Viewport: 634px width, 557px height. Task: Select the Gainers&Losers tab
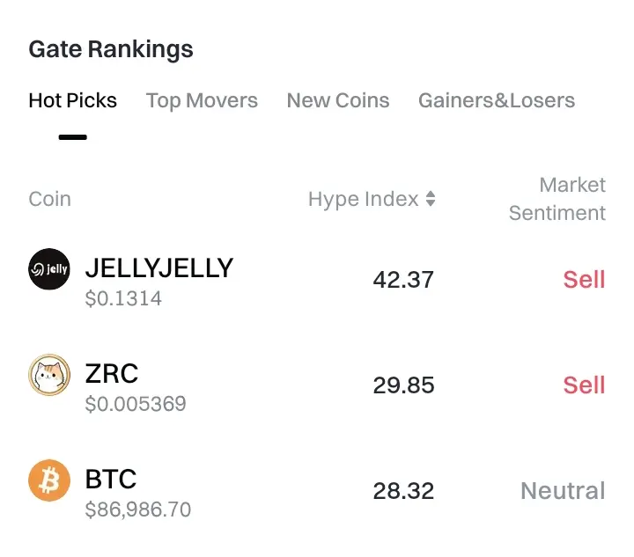(497, 100)
